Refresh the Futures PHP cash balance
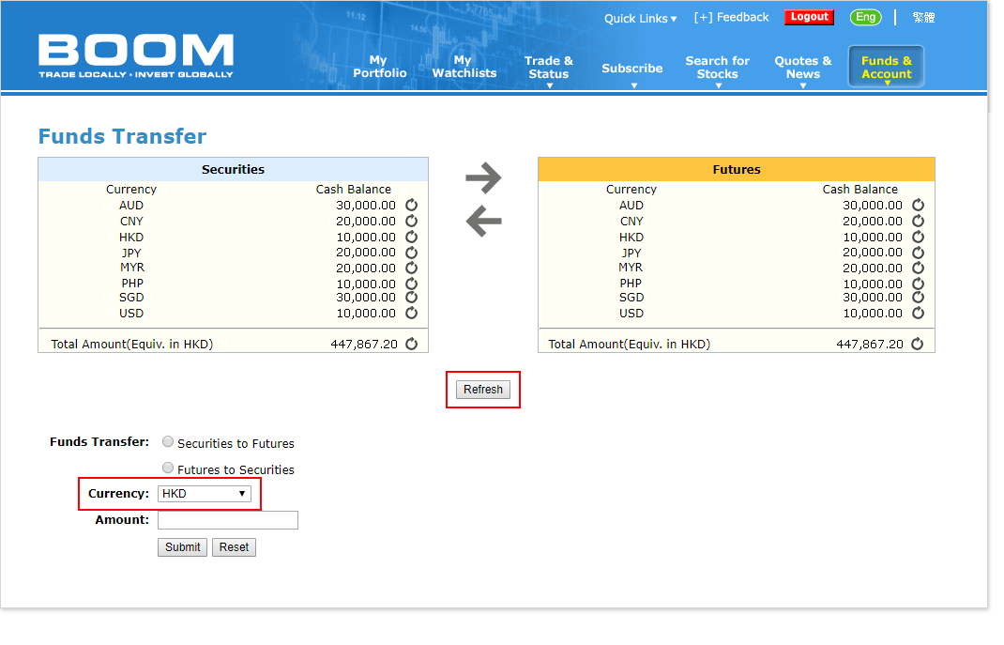1004x645 pixels. pyautogui.click(x=919, y=284)
